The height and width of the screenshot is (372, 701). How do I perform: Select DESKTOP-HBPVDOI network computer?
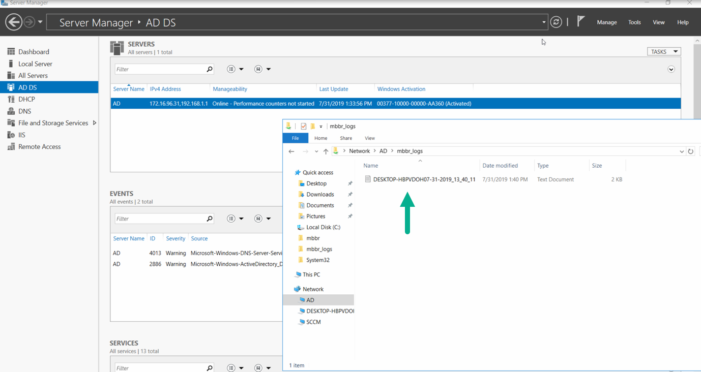[x=330, y=311]
